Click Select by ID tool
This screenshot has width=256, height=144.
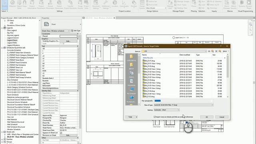[213, 5]
